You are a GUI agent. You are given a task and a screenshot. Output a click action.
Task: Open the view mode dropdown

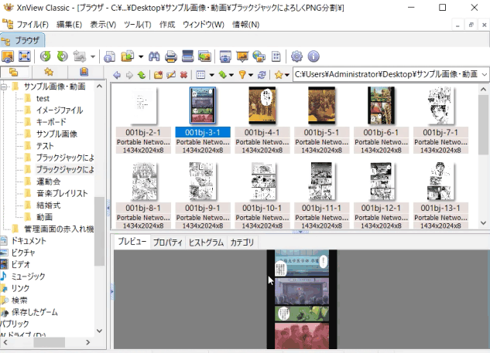point(212,75)
